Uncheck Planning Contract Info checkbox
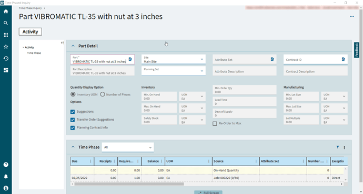363x194 pixels. [73, 128]
